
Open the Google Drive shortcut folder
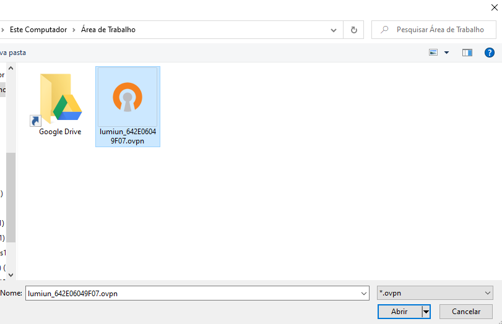(x=56, y=100)
